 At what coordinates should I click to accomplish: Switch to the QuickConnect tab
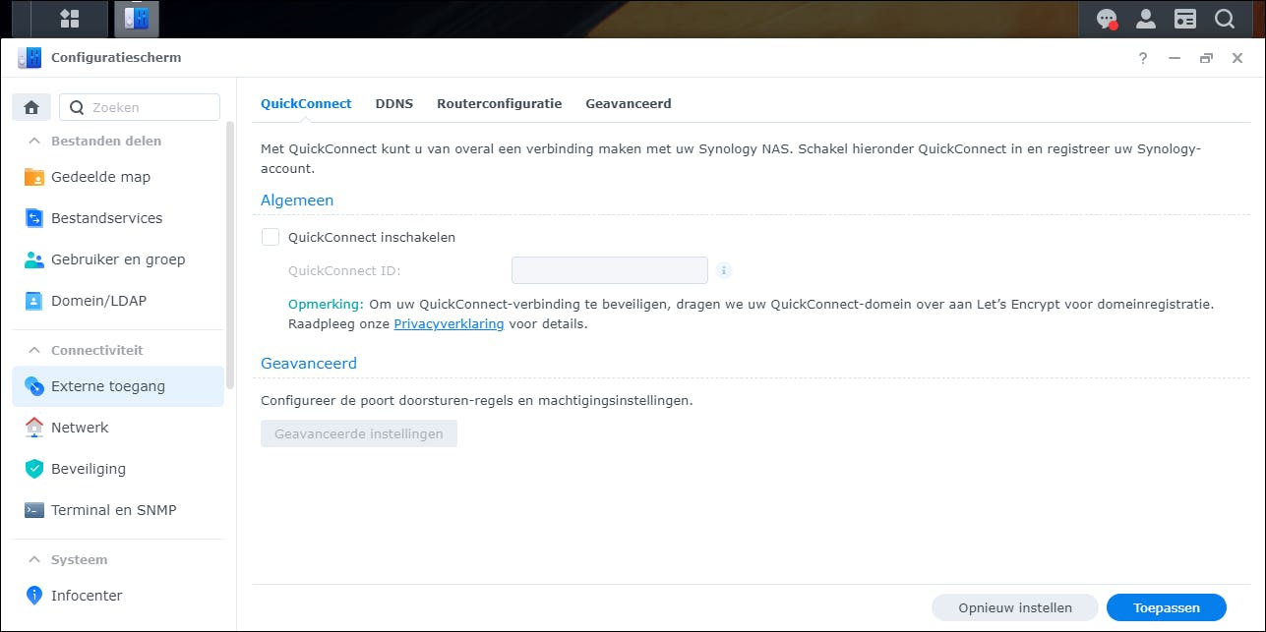(x=306, y=103)
